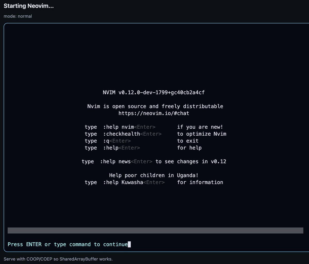Click the terminal cursor block after "continue"
309x264 pixels.
129,244
